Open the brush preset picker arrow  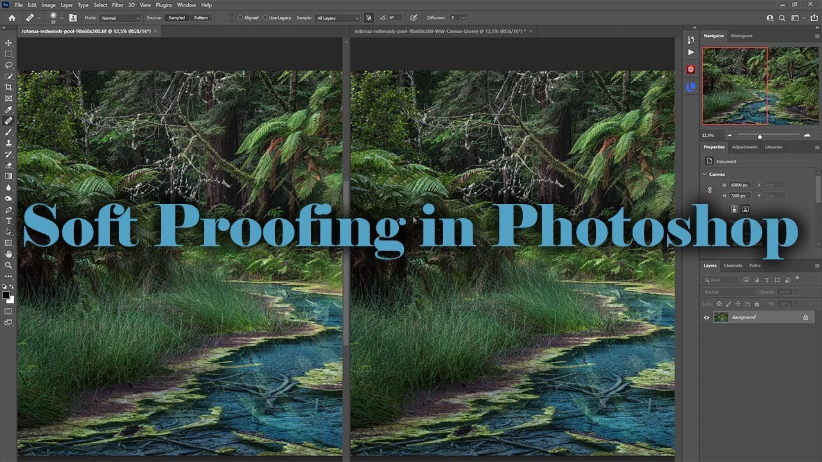(x=62, y=18)
